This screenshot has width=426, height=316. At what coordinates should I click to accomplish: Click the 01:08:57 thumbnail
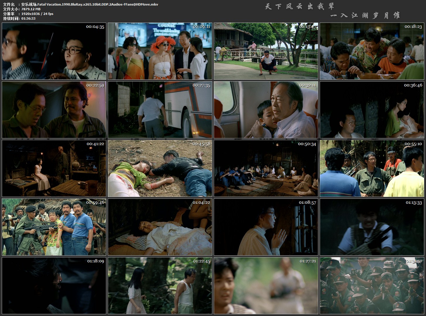[x=266, y=227]
